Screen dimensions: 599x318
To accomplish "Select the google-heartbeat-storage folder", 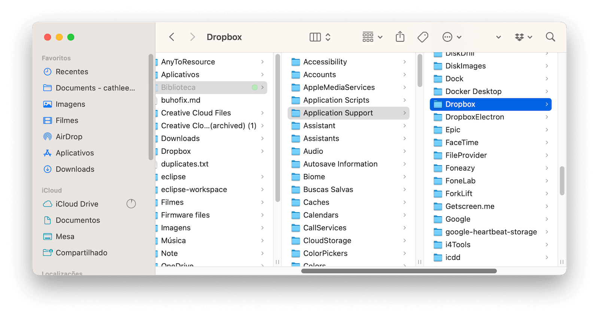I will (x=491, y=232).
